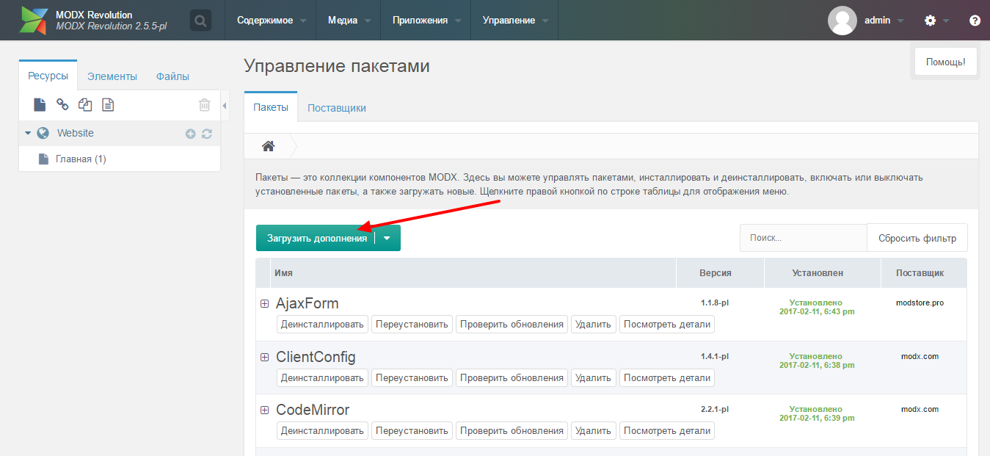Click the home breadcrumb icon

tap(269, 146)
